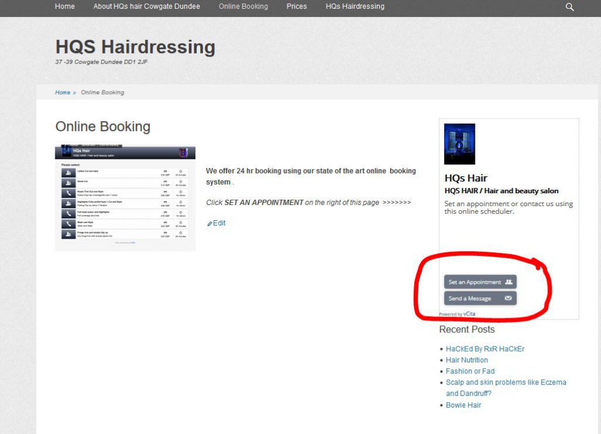Screen dimensions: 601x434
Task: Click 'We offer 24 hr booking' paragraph
Action: [311, 176]
